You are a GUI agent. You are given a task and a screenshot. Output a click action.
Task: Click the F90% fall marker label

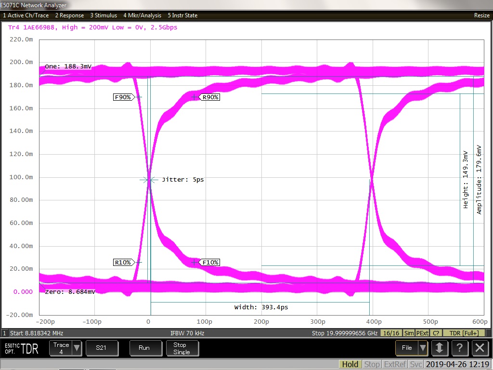click(122, 97)
